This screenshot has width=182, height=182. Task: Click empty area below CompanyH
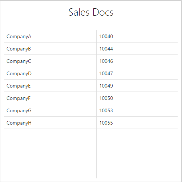pos(50,154)
